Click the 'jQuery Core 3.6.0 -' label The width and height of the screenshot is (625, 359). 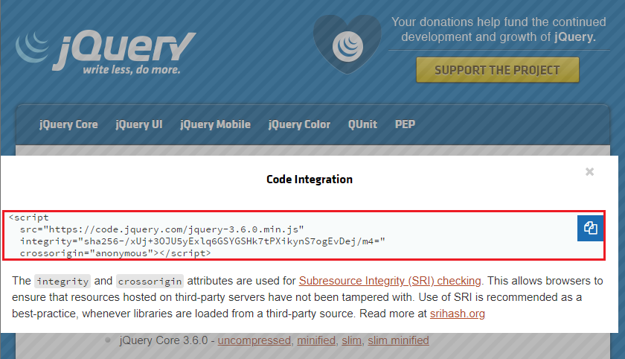(167, 340)
